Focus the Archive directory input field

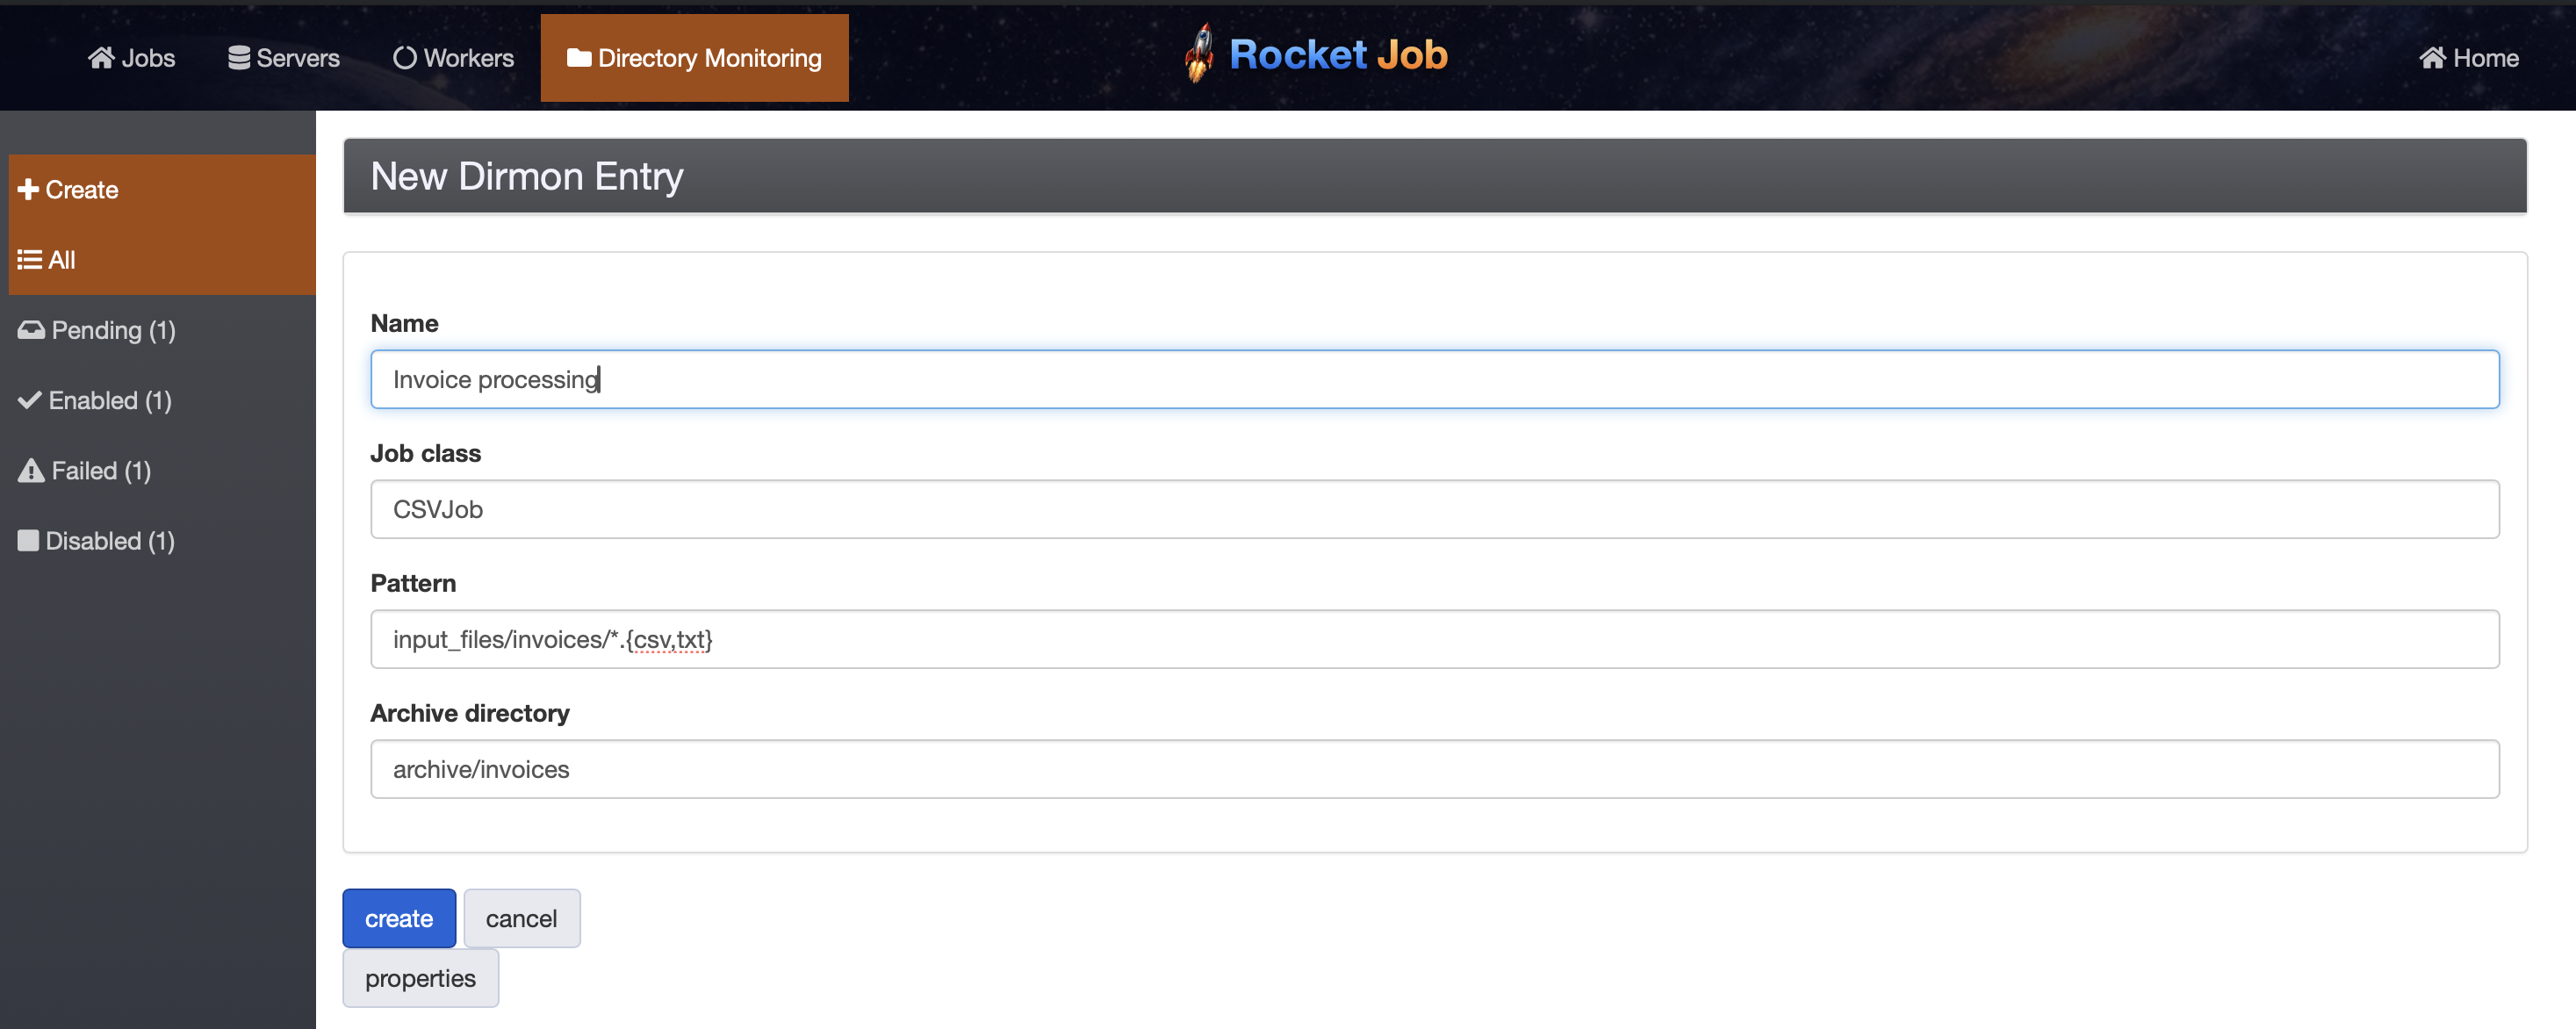1435,769
